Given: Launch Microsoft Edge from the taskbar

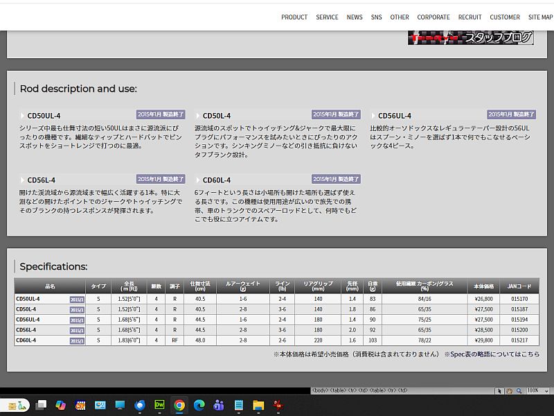Looking at the screenshot, I should [x=199, y=405].
